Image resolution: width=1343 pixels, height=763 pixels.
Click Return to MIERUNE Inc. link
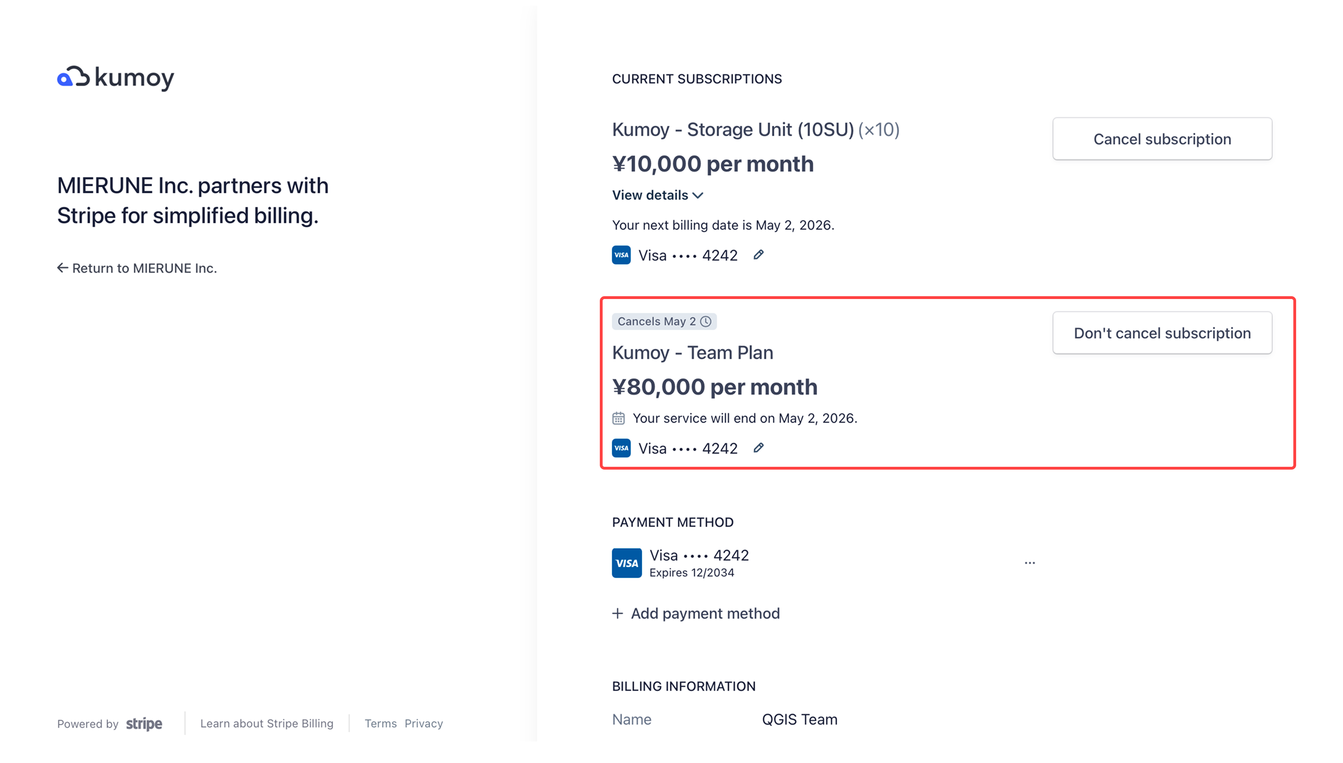point(144,268)
